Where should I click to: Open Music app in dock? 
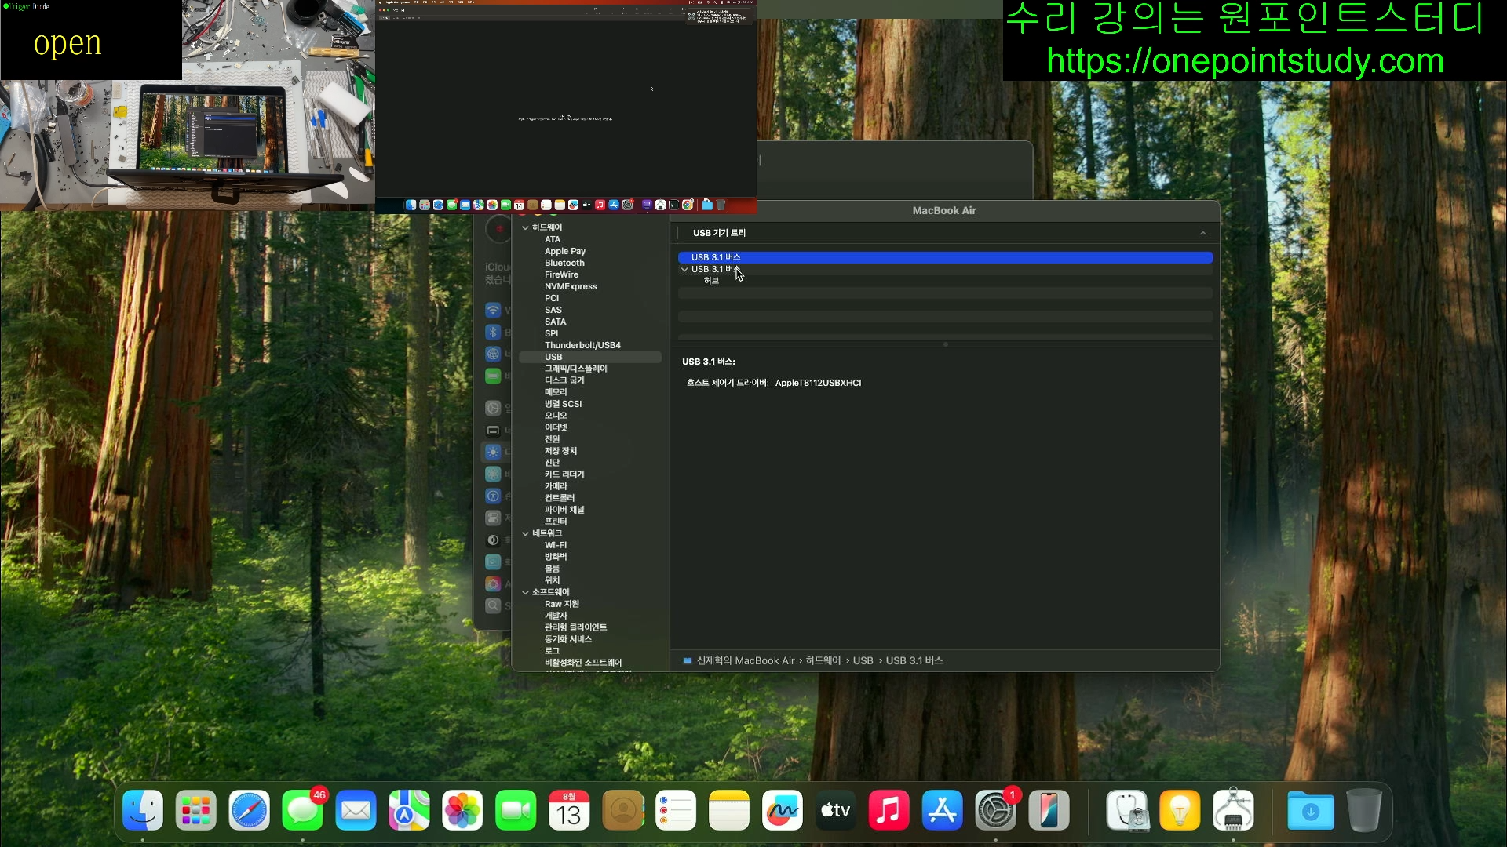[889, 811]
